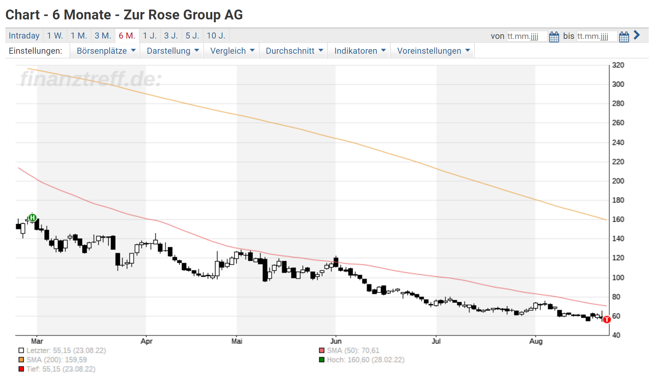Click the white Letzter legend swatch

tap(21, 351)
